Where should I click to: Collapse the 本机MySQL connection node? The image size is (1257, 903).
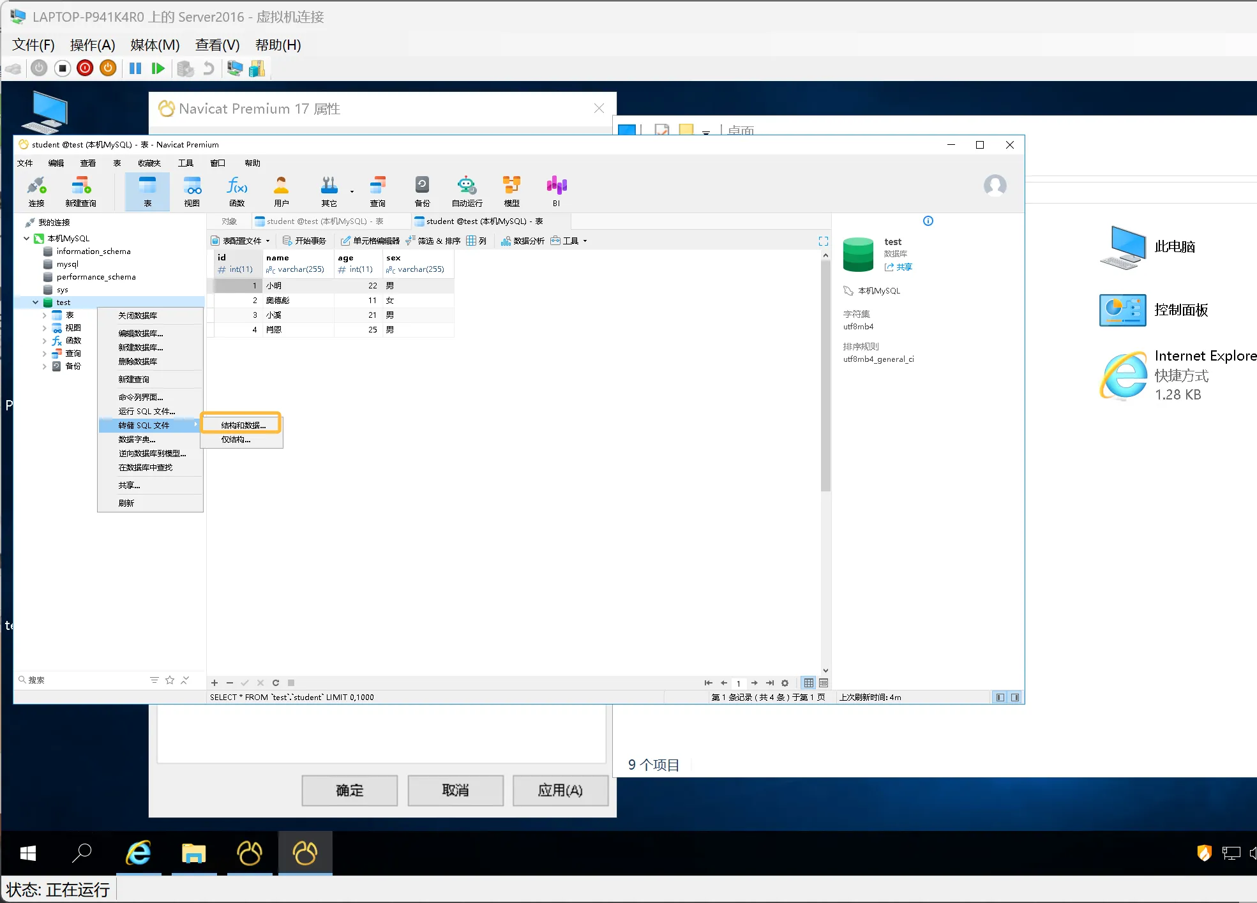pyautogui.click(x=26, y=239)
